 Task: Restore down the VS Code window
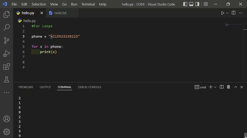point(228,4)
